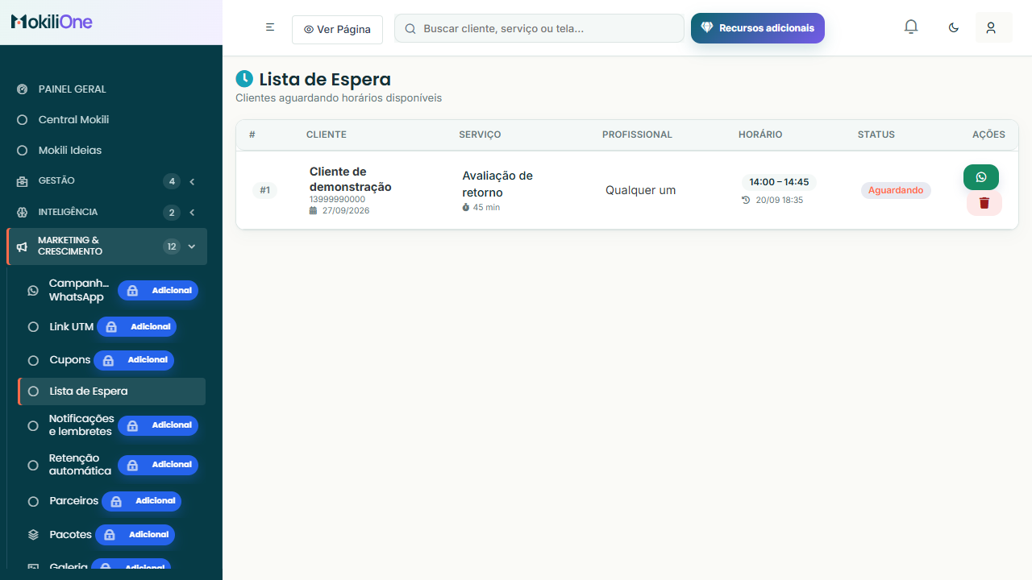
Task: Open Recursos adicionais button
Action: 758,28
